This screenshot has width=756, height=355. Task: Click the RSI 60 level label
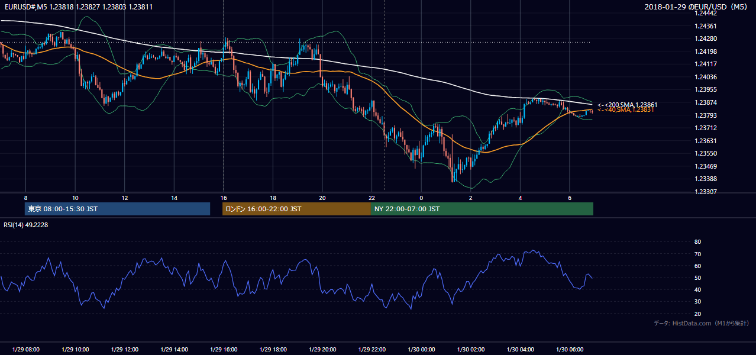coord(698,266)
